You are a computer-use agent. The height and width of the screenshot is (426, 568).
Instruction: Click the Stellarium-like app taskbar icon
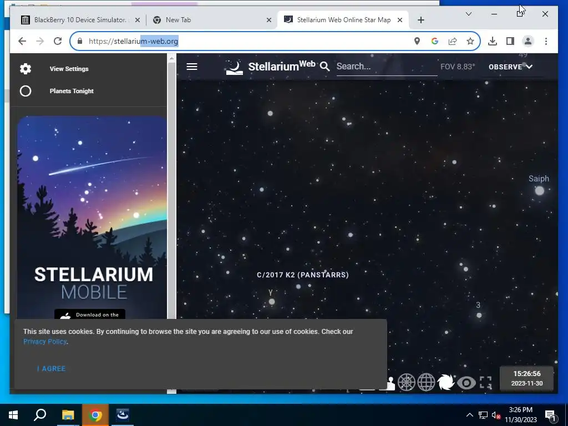pyautogui.click(x=123, y=415)
